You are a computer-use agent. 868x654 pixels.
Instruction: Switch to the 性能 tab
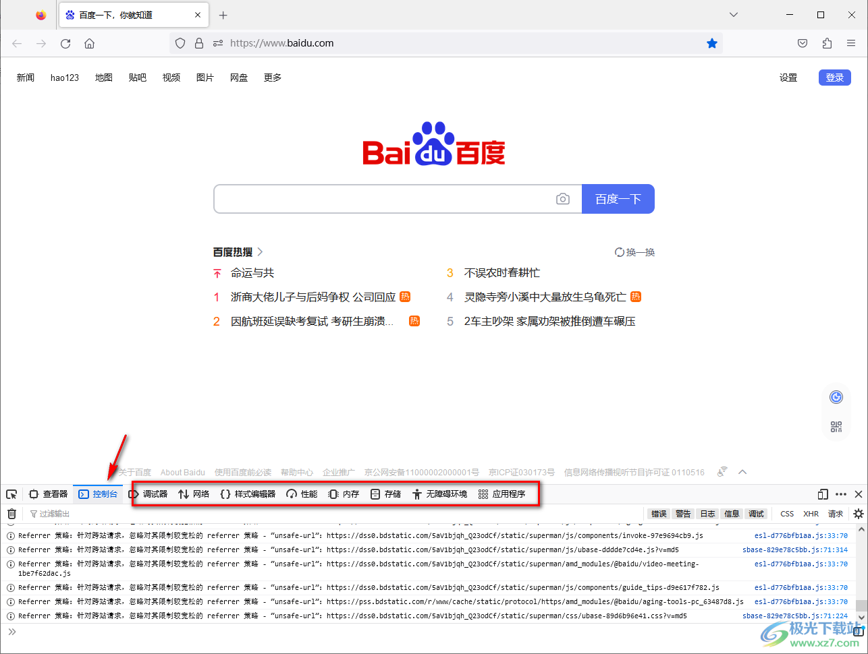302,494
